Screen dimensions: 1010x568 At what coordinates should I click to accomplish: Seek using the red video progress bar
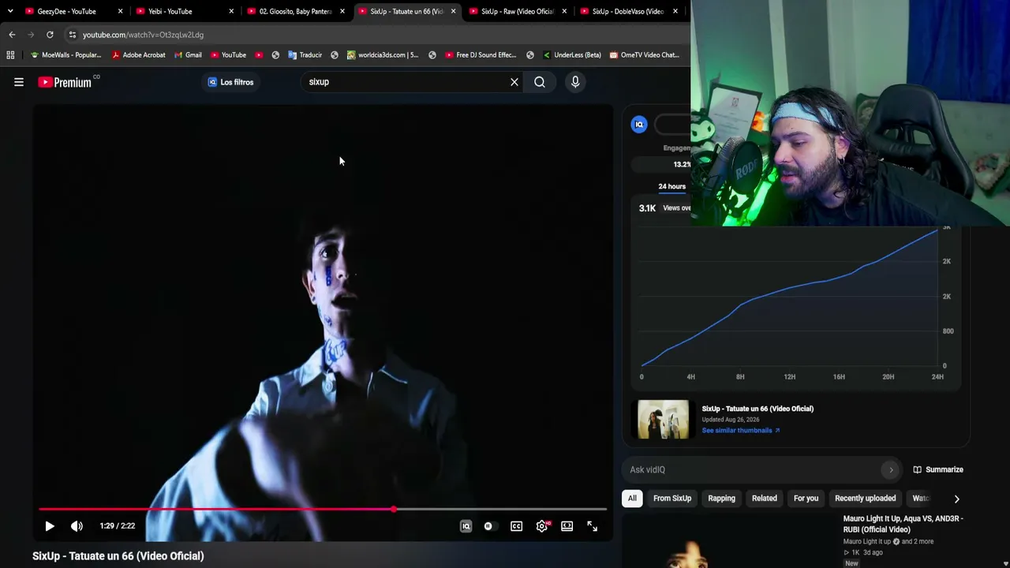(x=323, y=510)
